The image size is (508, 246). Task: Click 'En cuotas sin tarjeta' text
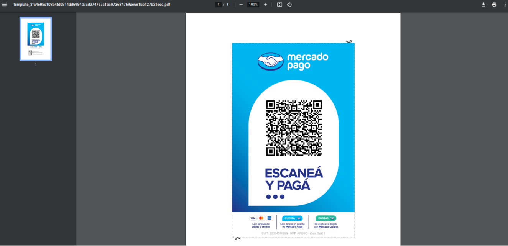[326, 224]
